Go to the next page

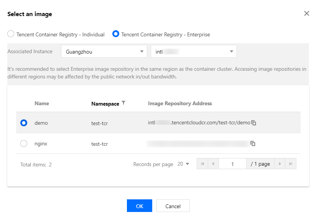coord(280,164)
